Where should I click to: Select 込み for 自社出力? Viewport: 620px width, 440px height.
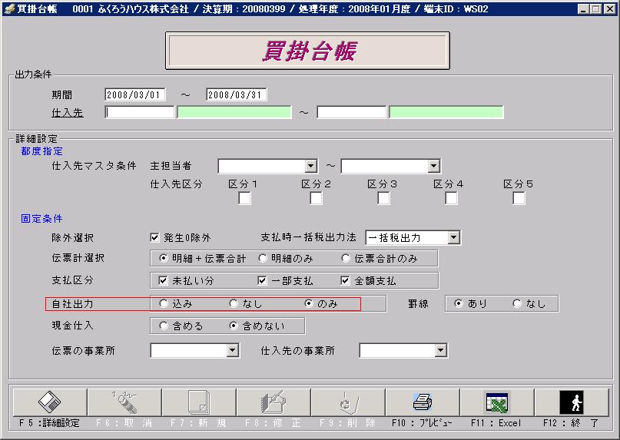[164, 303]
